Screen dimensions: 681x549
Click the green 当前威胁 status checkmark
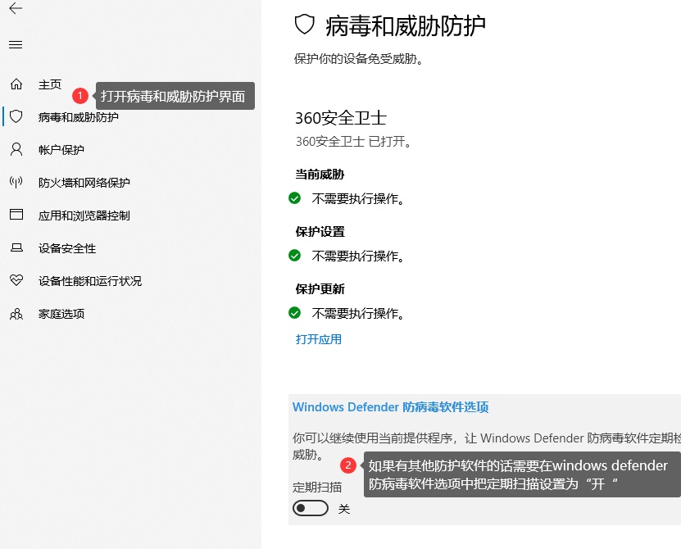(x=295, y=198)
